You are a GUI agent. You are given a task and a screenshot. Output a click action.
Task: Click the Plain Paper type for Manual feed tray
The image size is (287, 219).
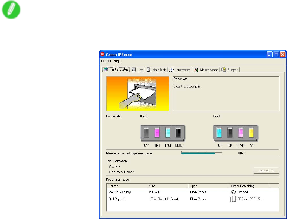(x=198, y=192)
